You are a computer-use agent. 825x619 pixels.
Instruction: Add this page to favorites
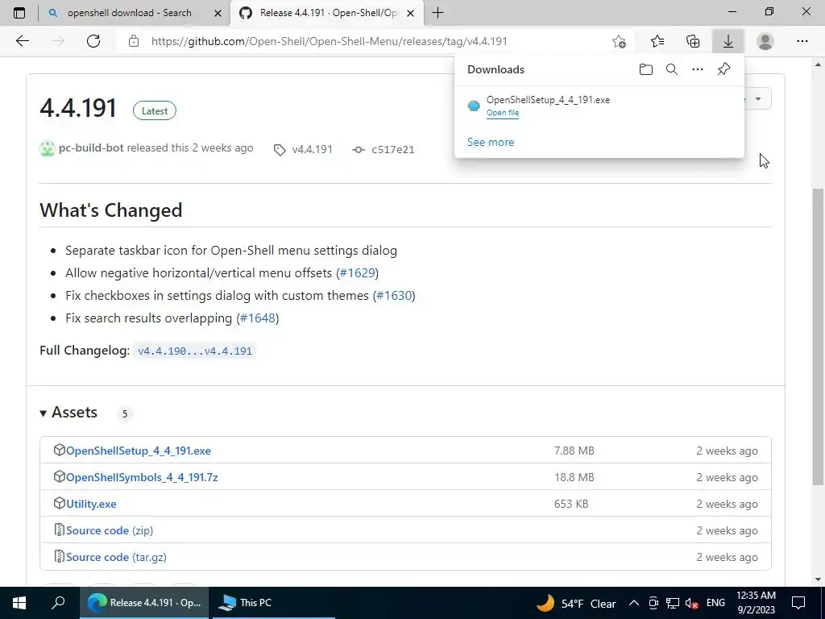click(x=620, y=41)
